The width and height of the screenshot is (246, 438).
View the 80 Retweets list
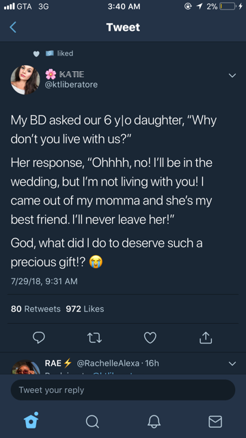click(36, 309)
